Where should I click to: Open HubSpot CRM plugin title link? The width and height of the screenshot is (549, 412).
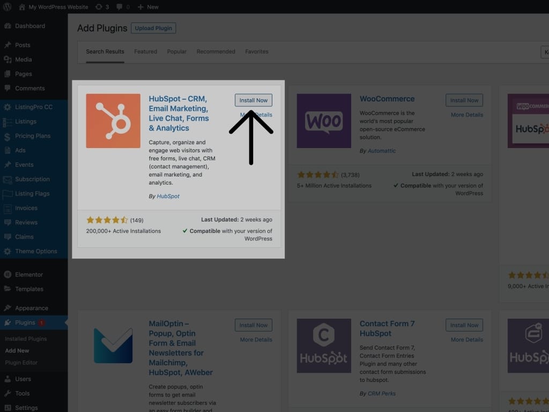(179, 114)
